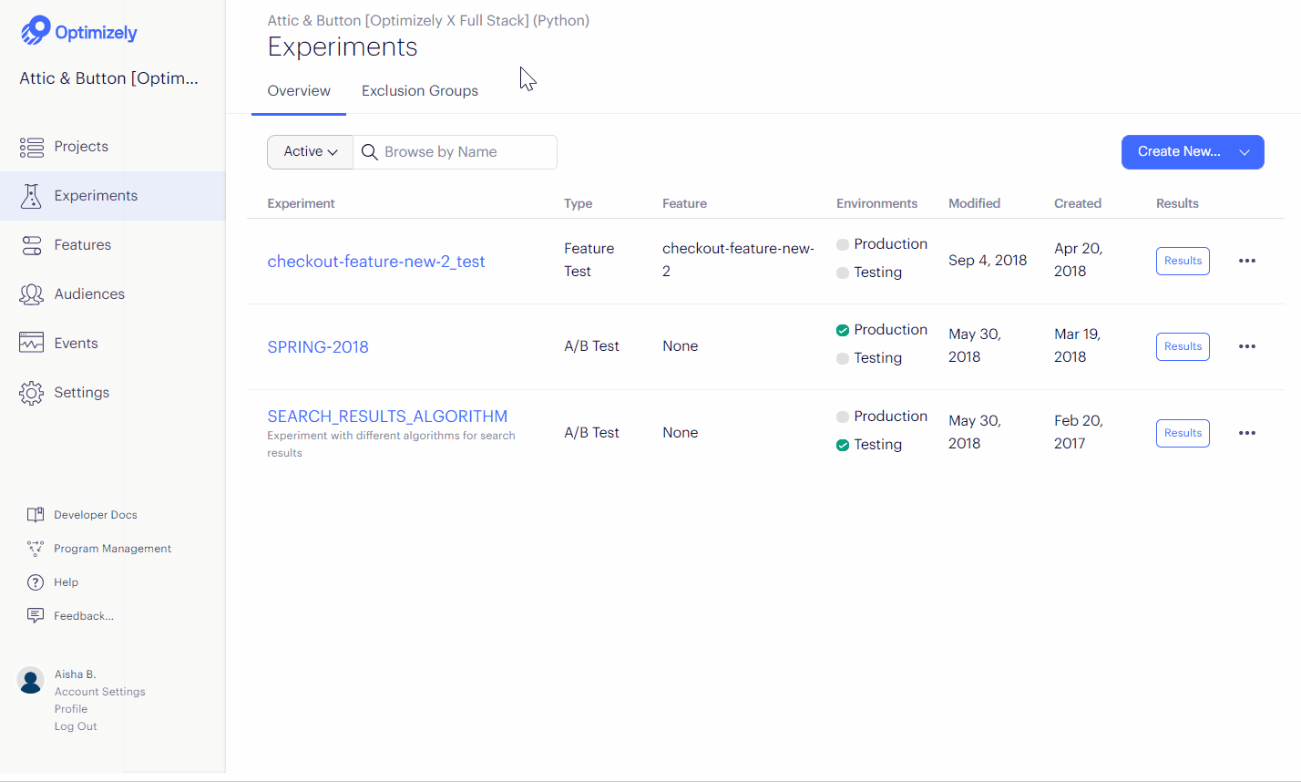Image resolution: width=1301 pixels, height=782 pixels.
Task: Click the 'Attic & Button [Optim...' project name
Action: pyautogui.click(x=109, y=78)
